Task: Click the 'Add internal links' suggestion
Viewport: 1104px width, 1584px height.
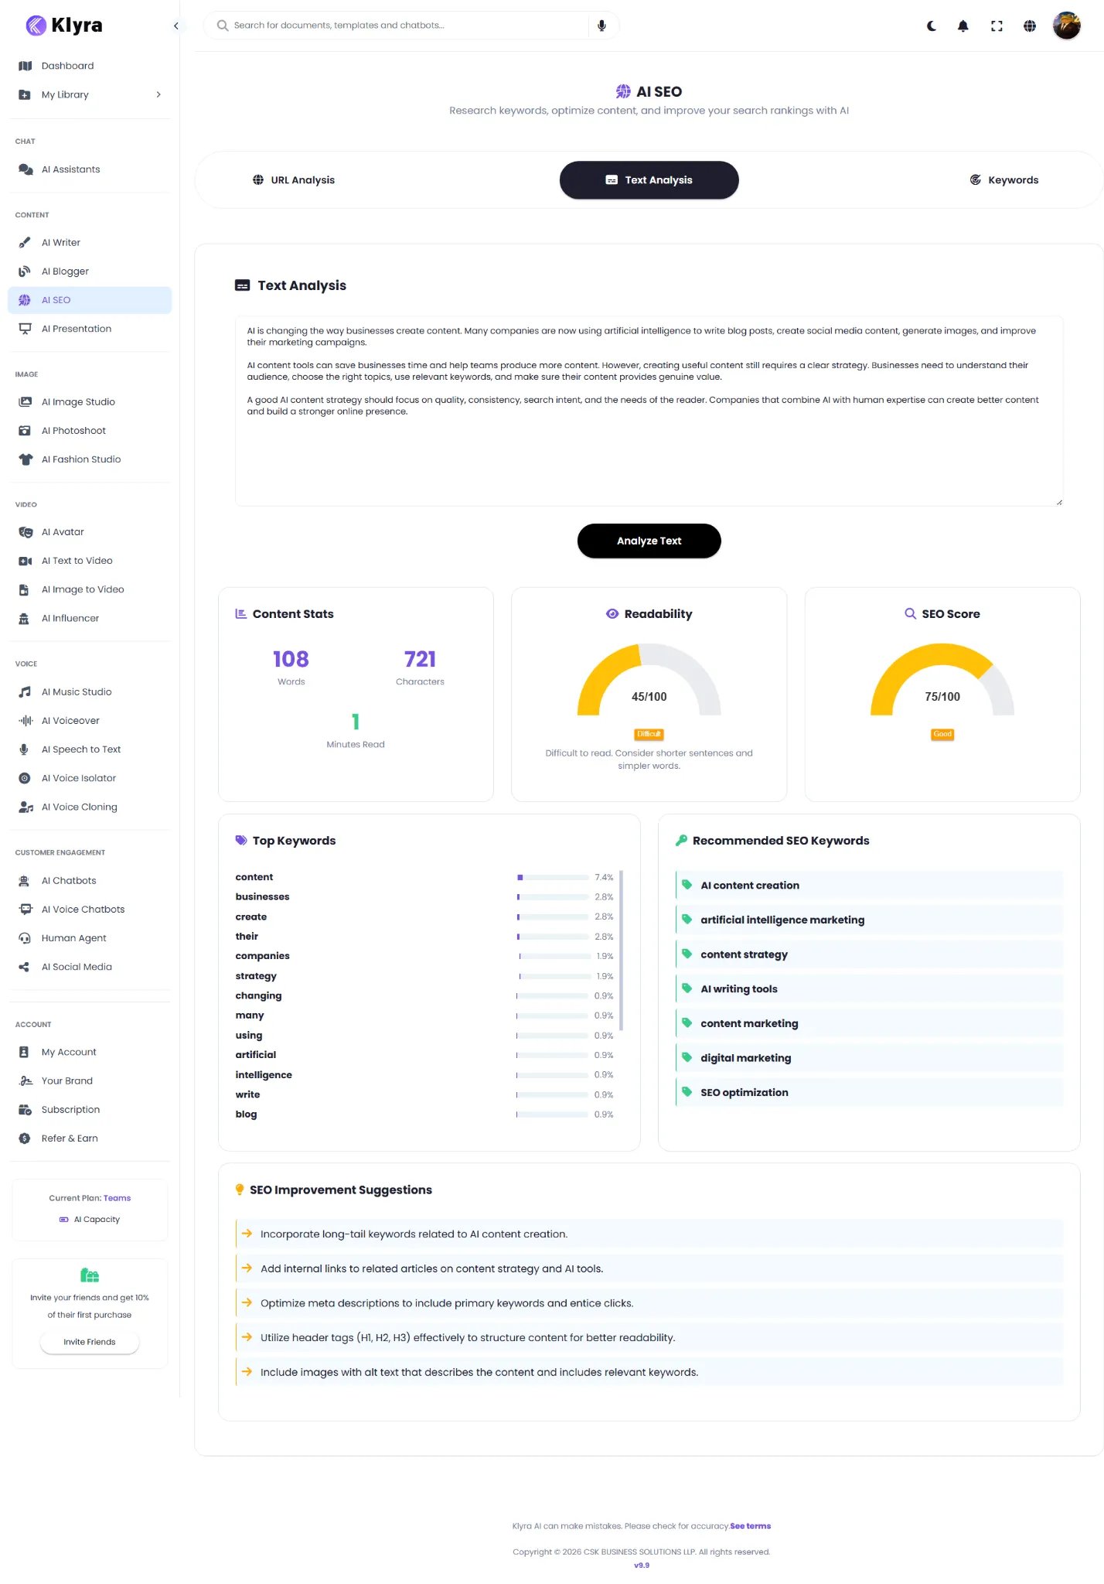Action: pos(649,1268)
